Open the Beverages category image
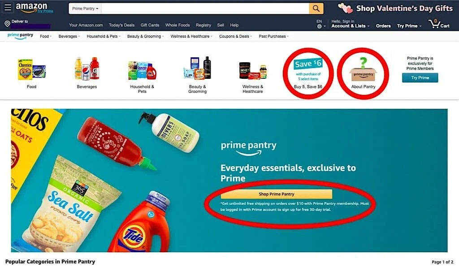 87,69
